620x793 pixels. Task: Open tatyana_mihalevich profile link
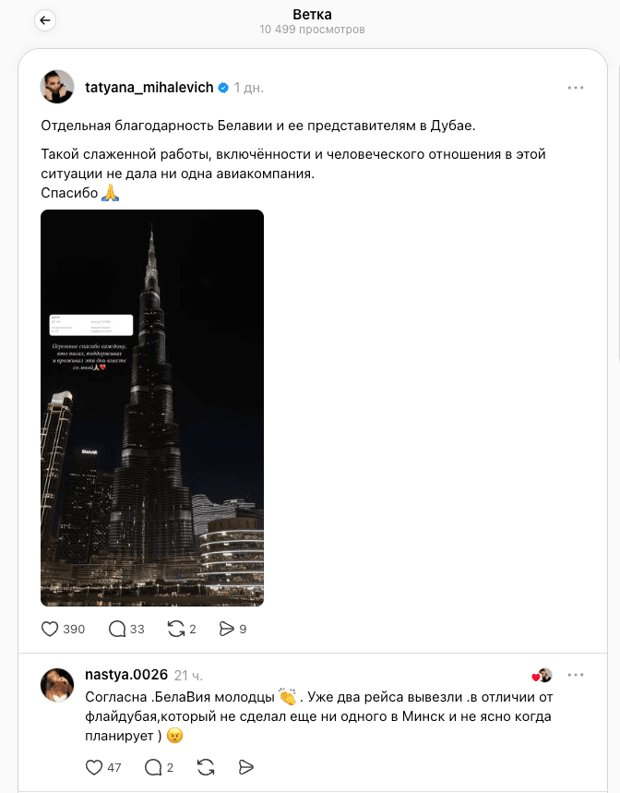149,88
